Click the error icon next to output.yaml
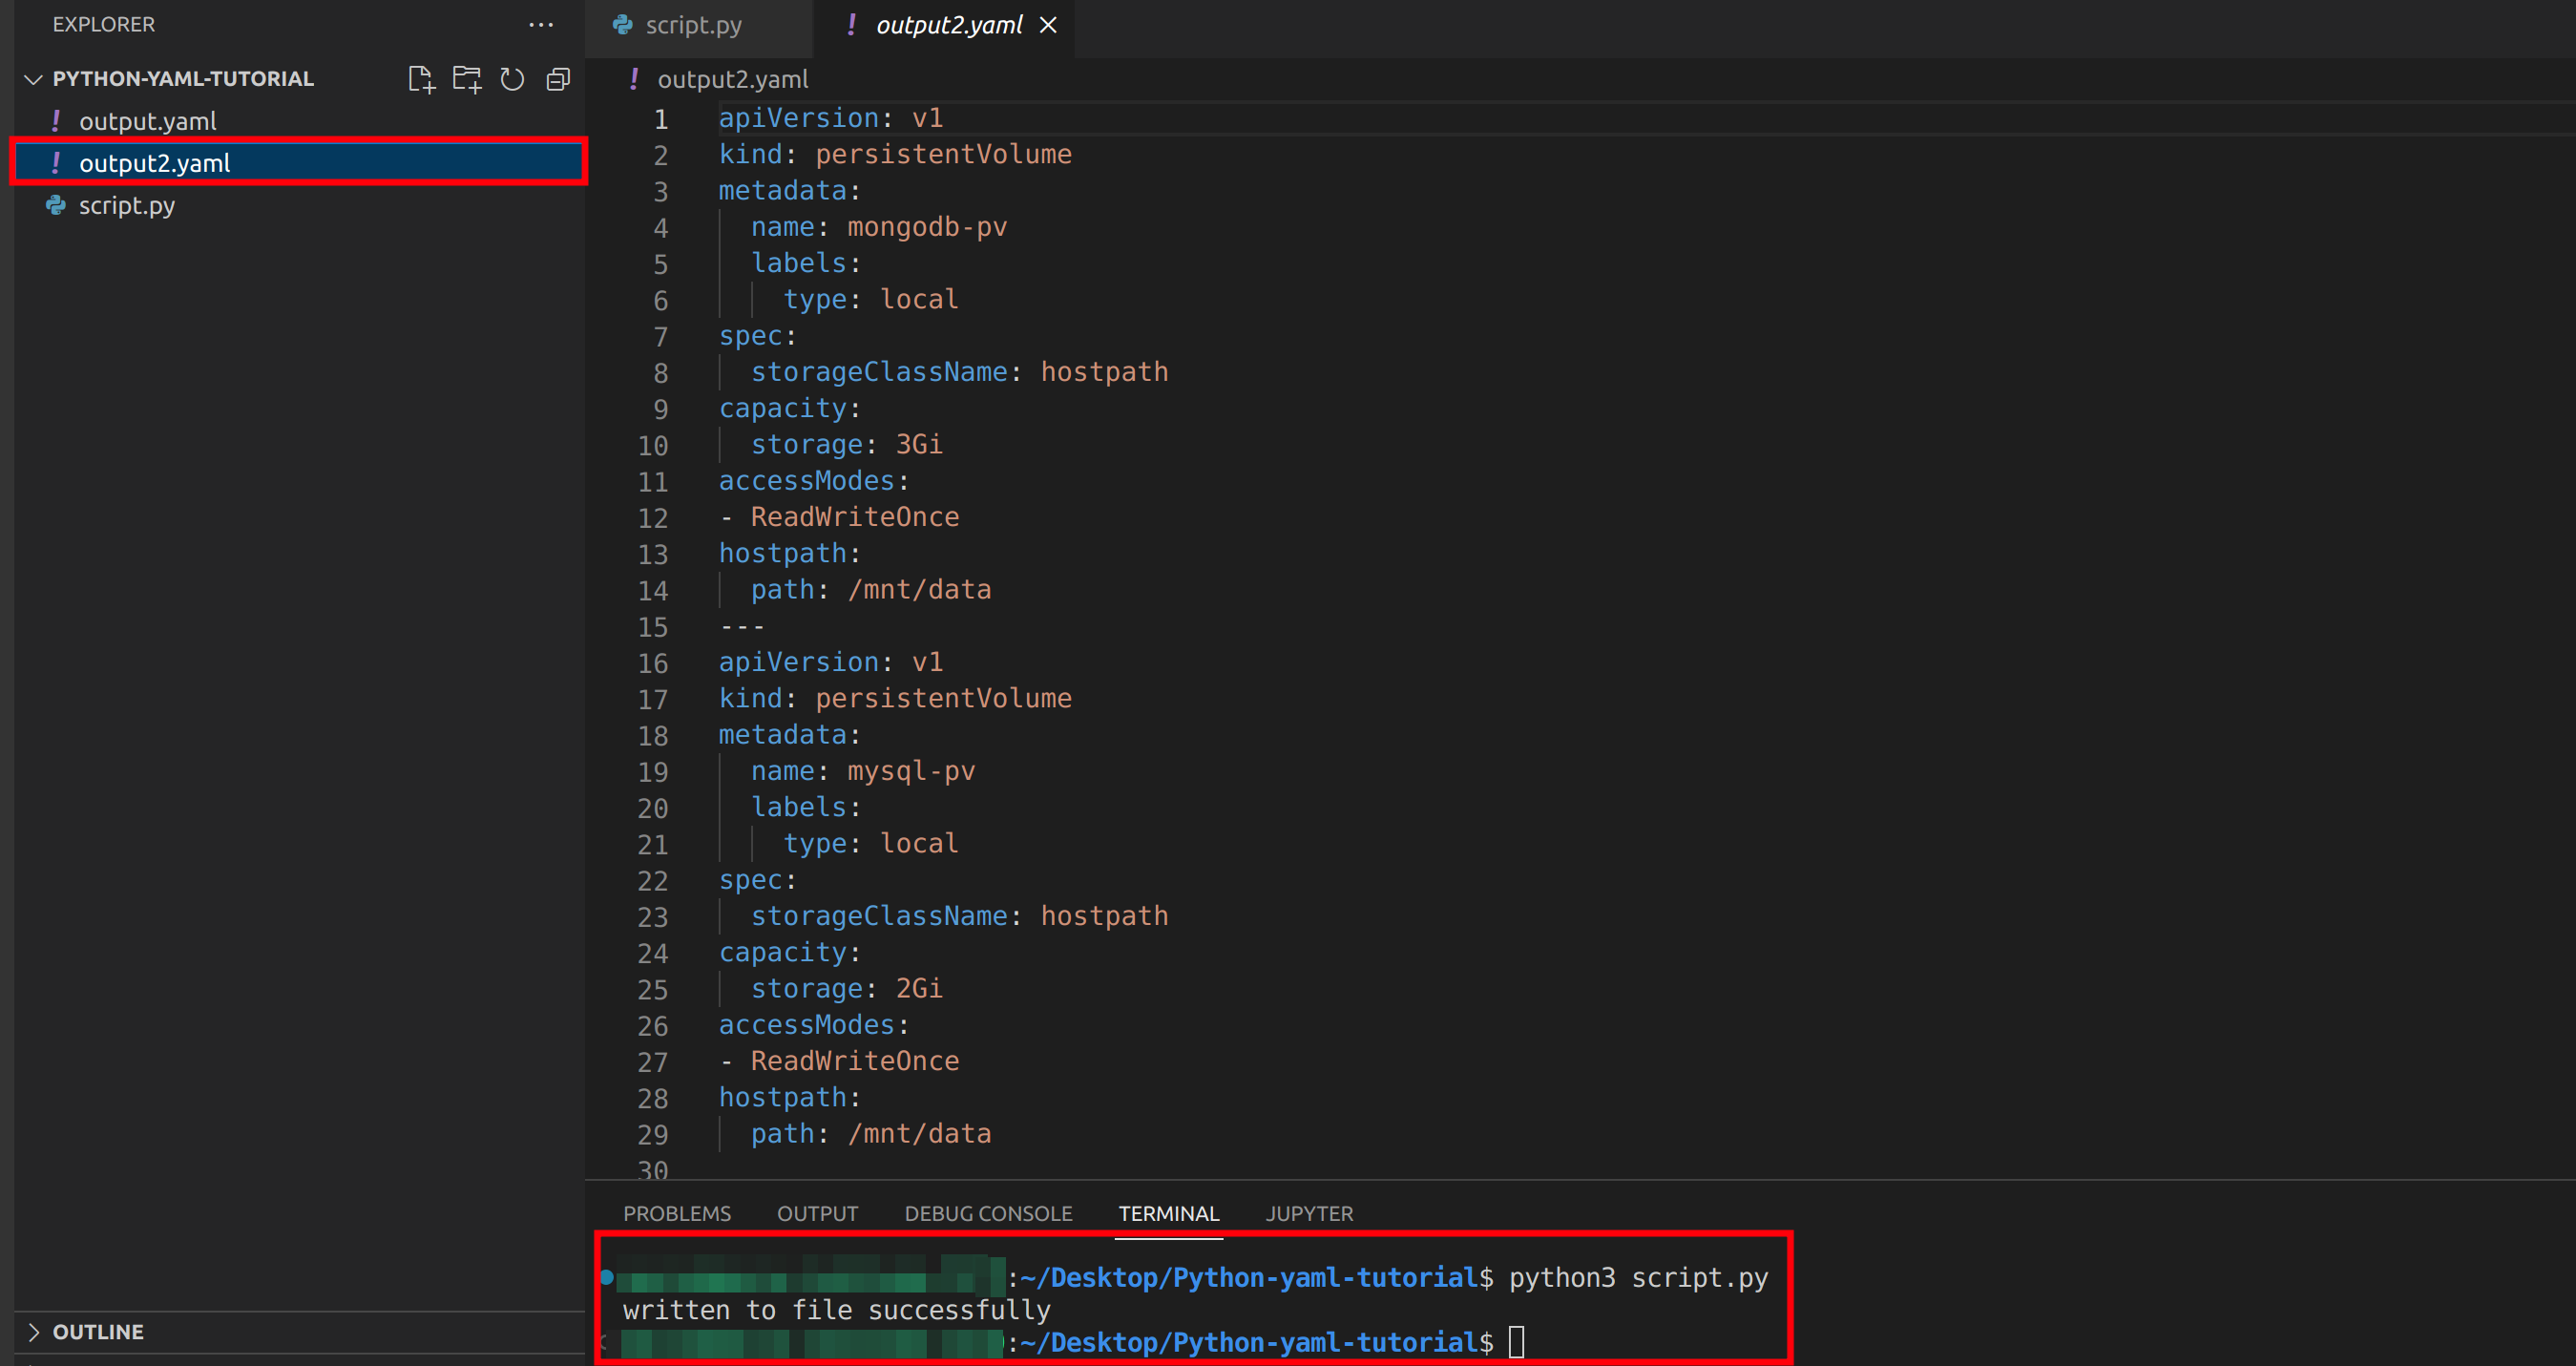Image resolution: width=2576 pixels, height=1366 pixels. tap(57, 120)
